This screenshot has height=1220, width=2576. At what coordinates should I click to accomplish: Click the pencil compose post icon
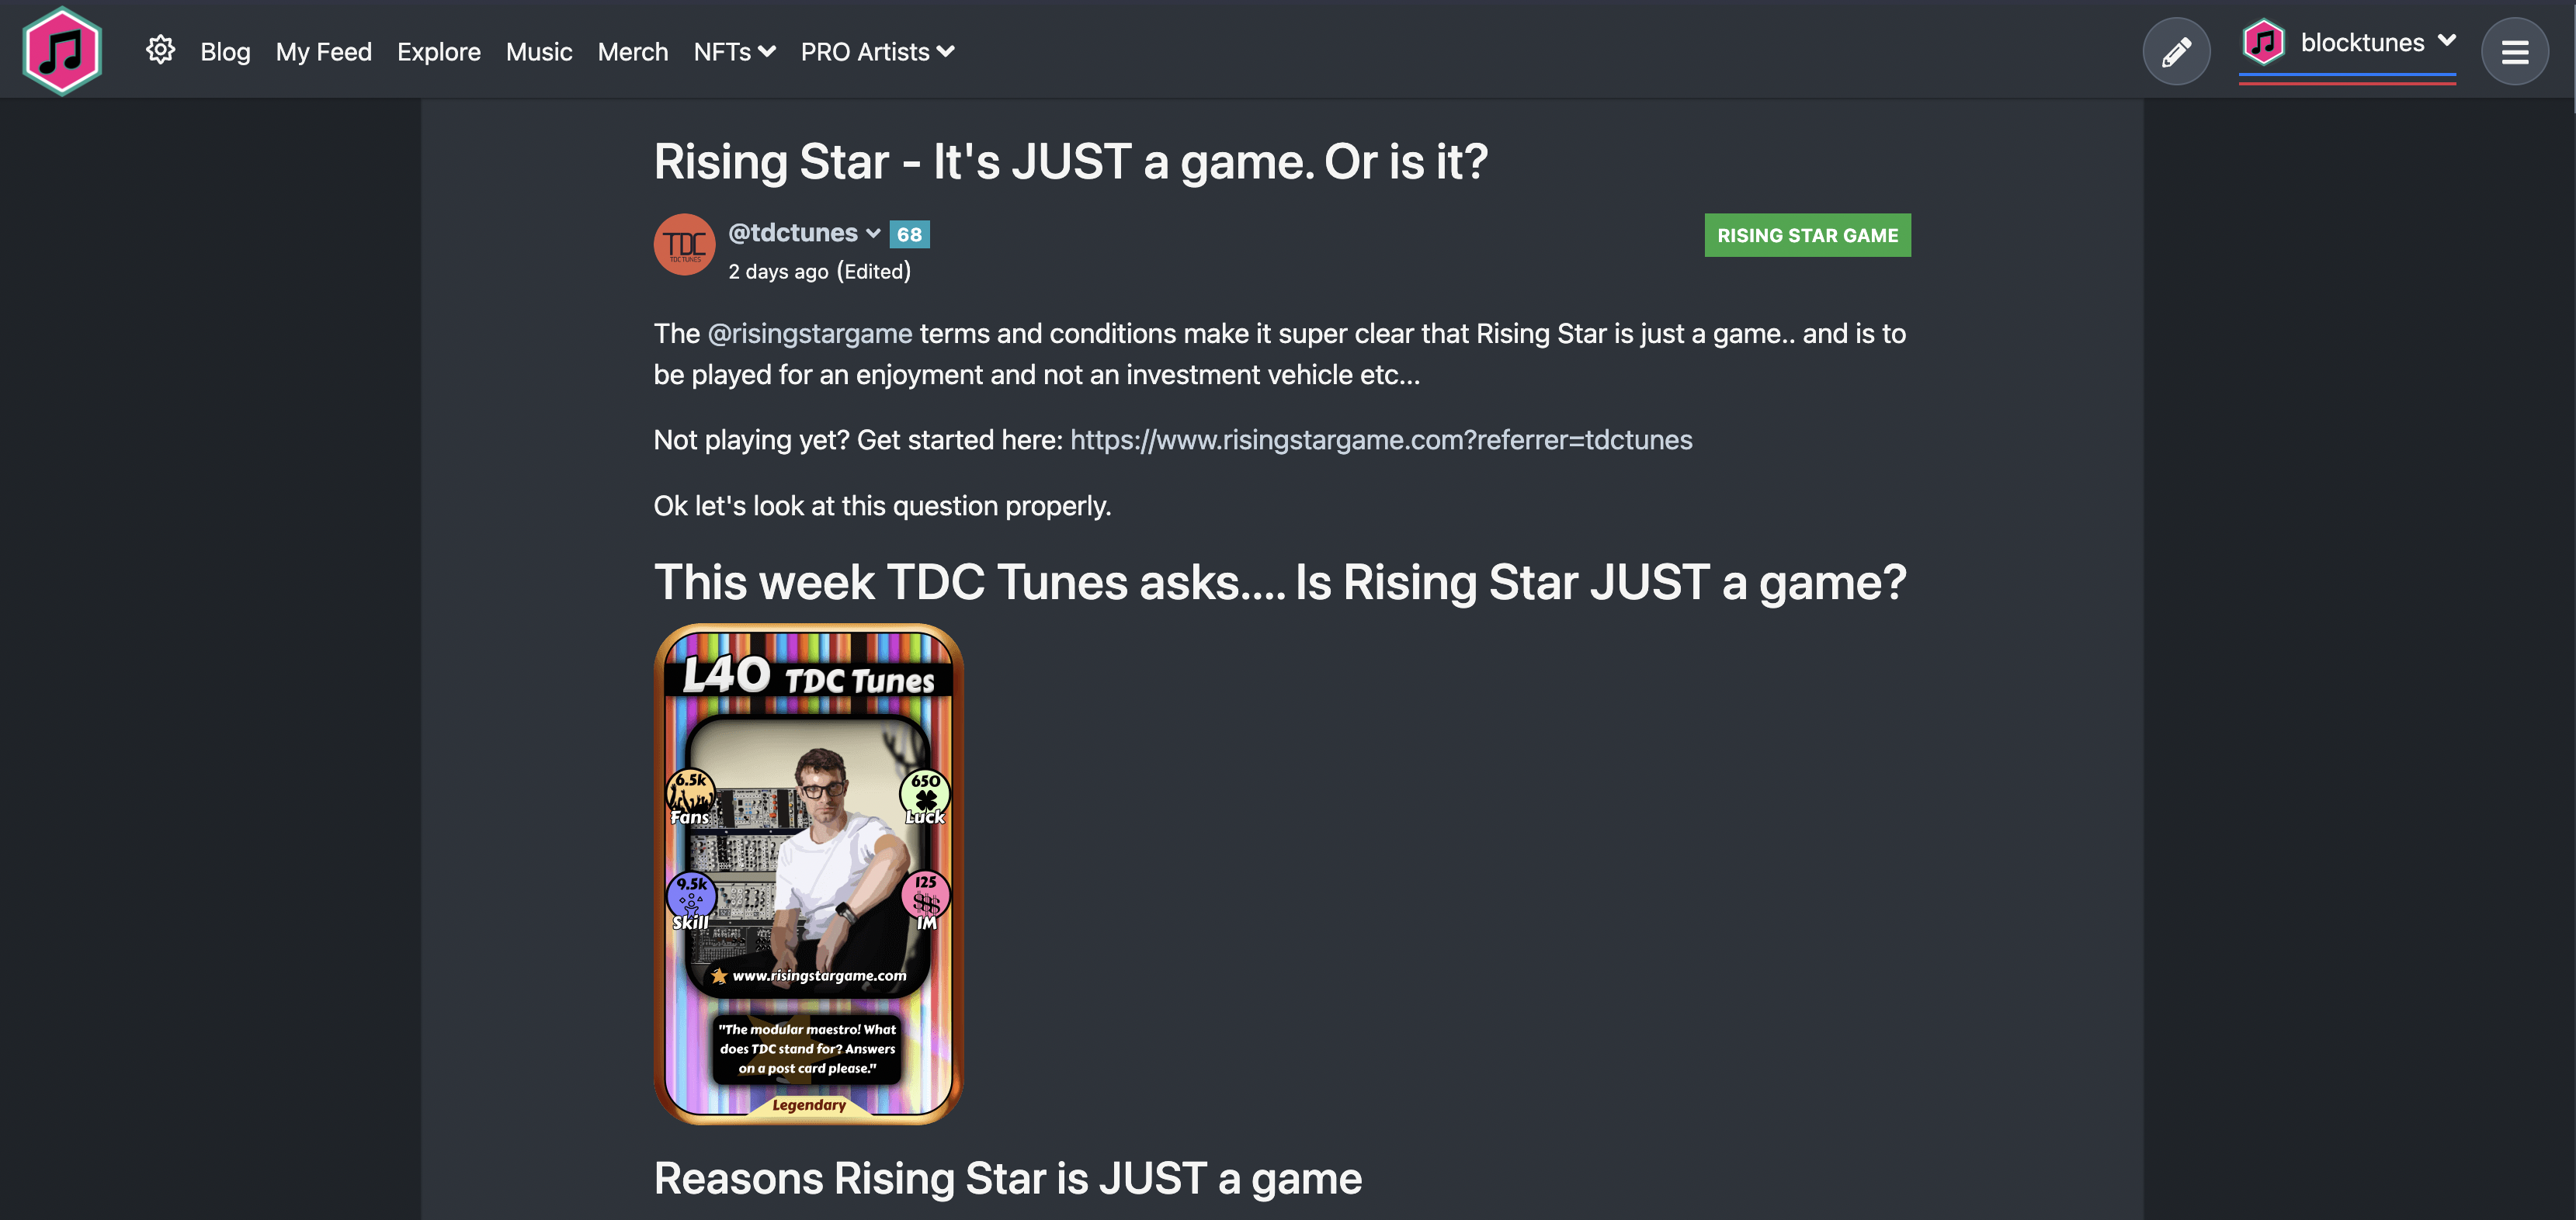click(2176, 51)
